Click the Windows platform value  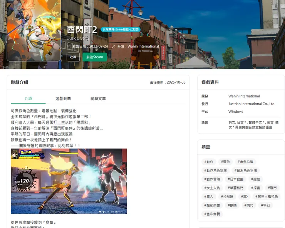point(236,111)
